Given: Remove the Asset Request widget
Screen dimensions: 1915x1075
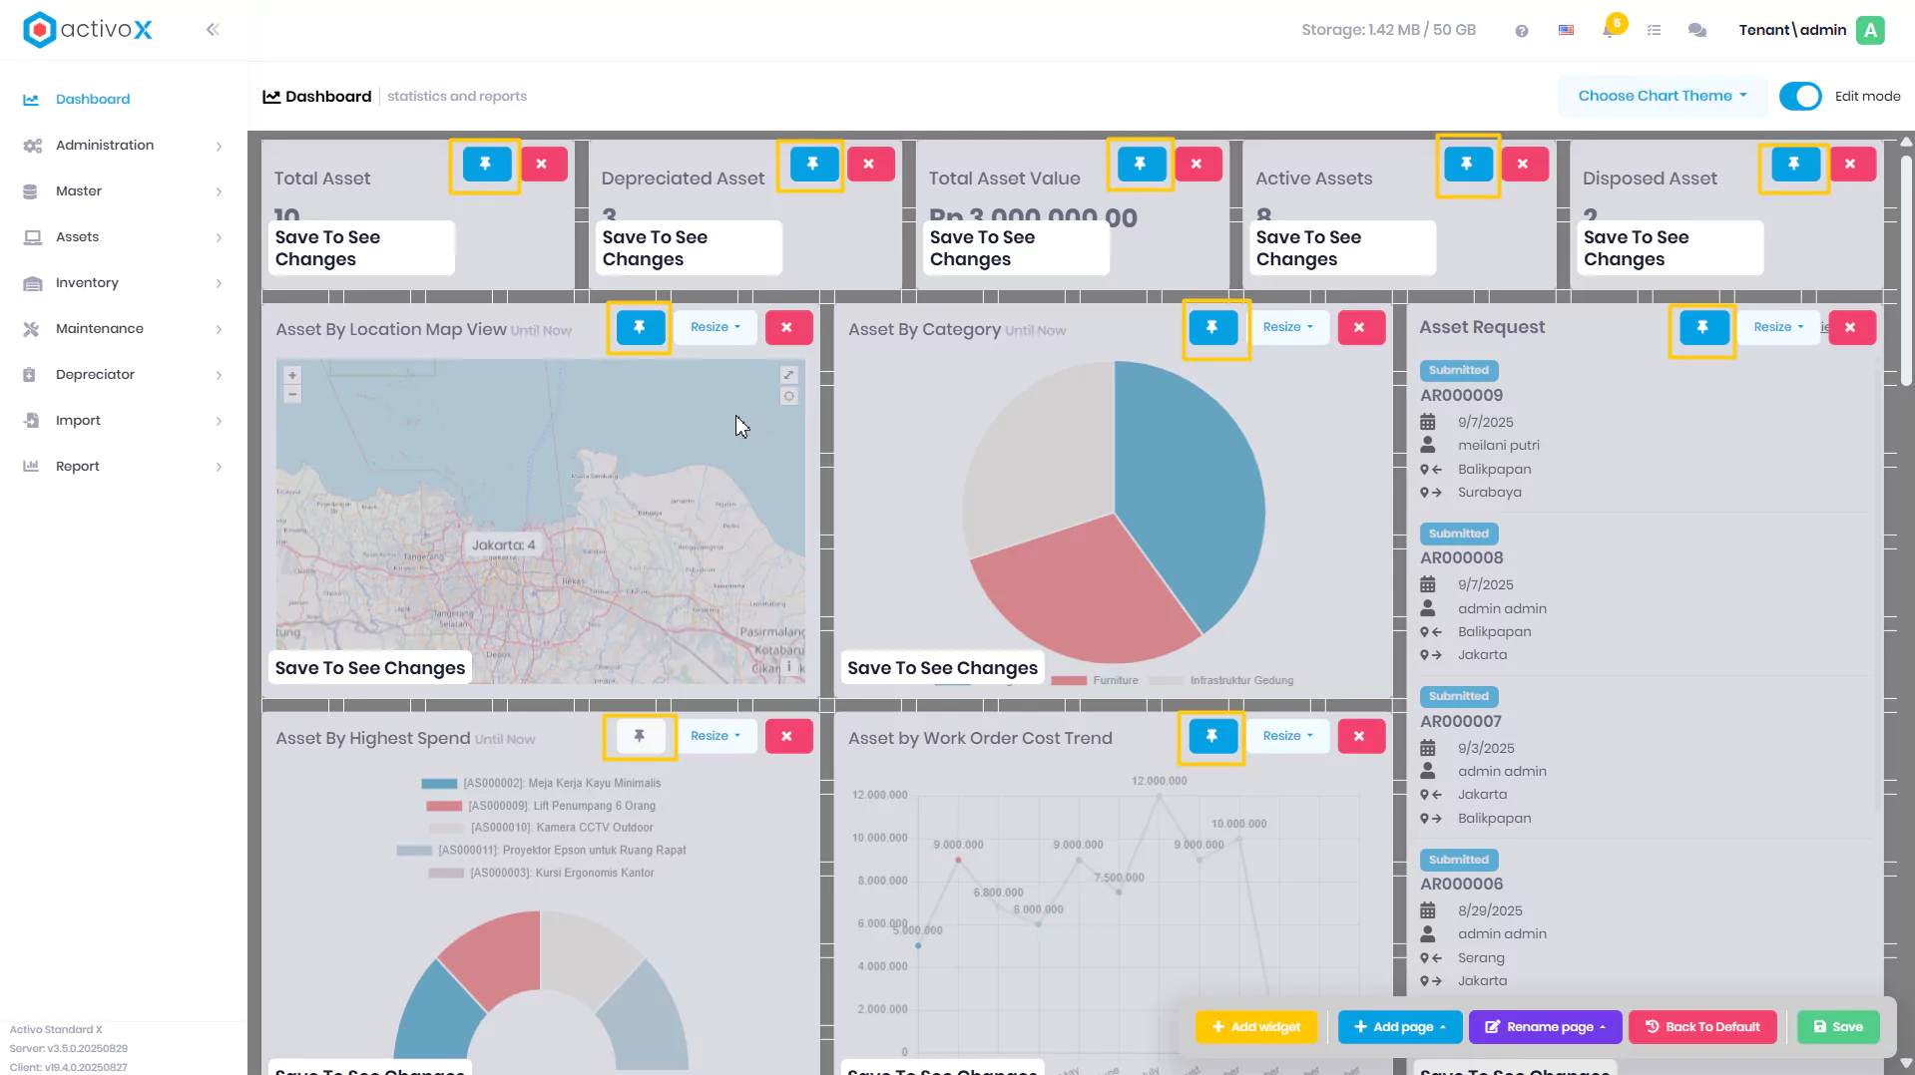Looking at the screenshot, I should 1851,327.
